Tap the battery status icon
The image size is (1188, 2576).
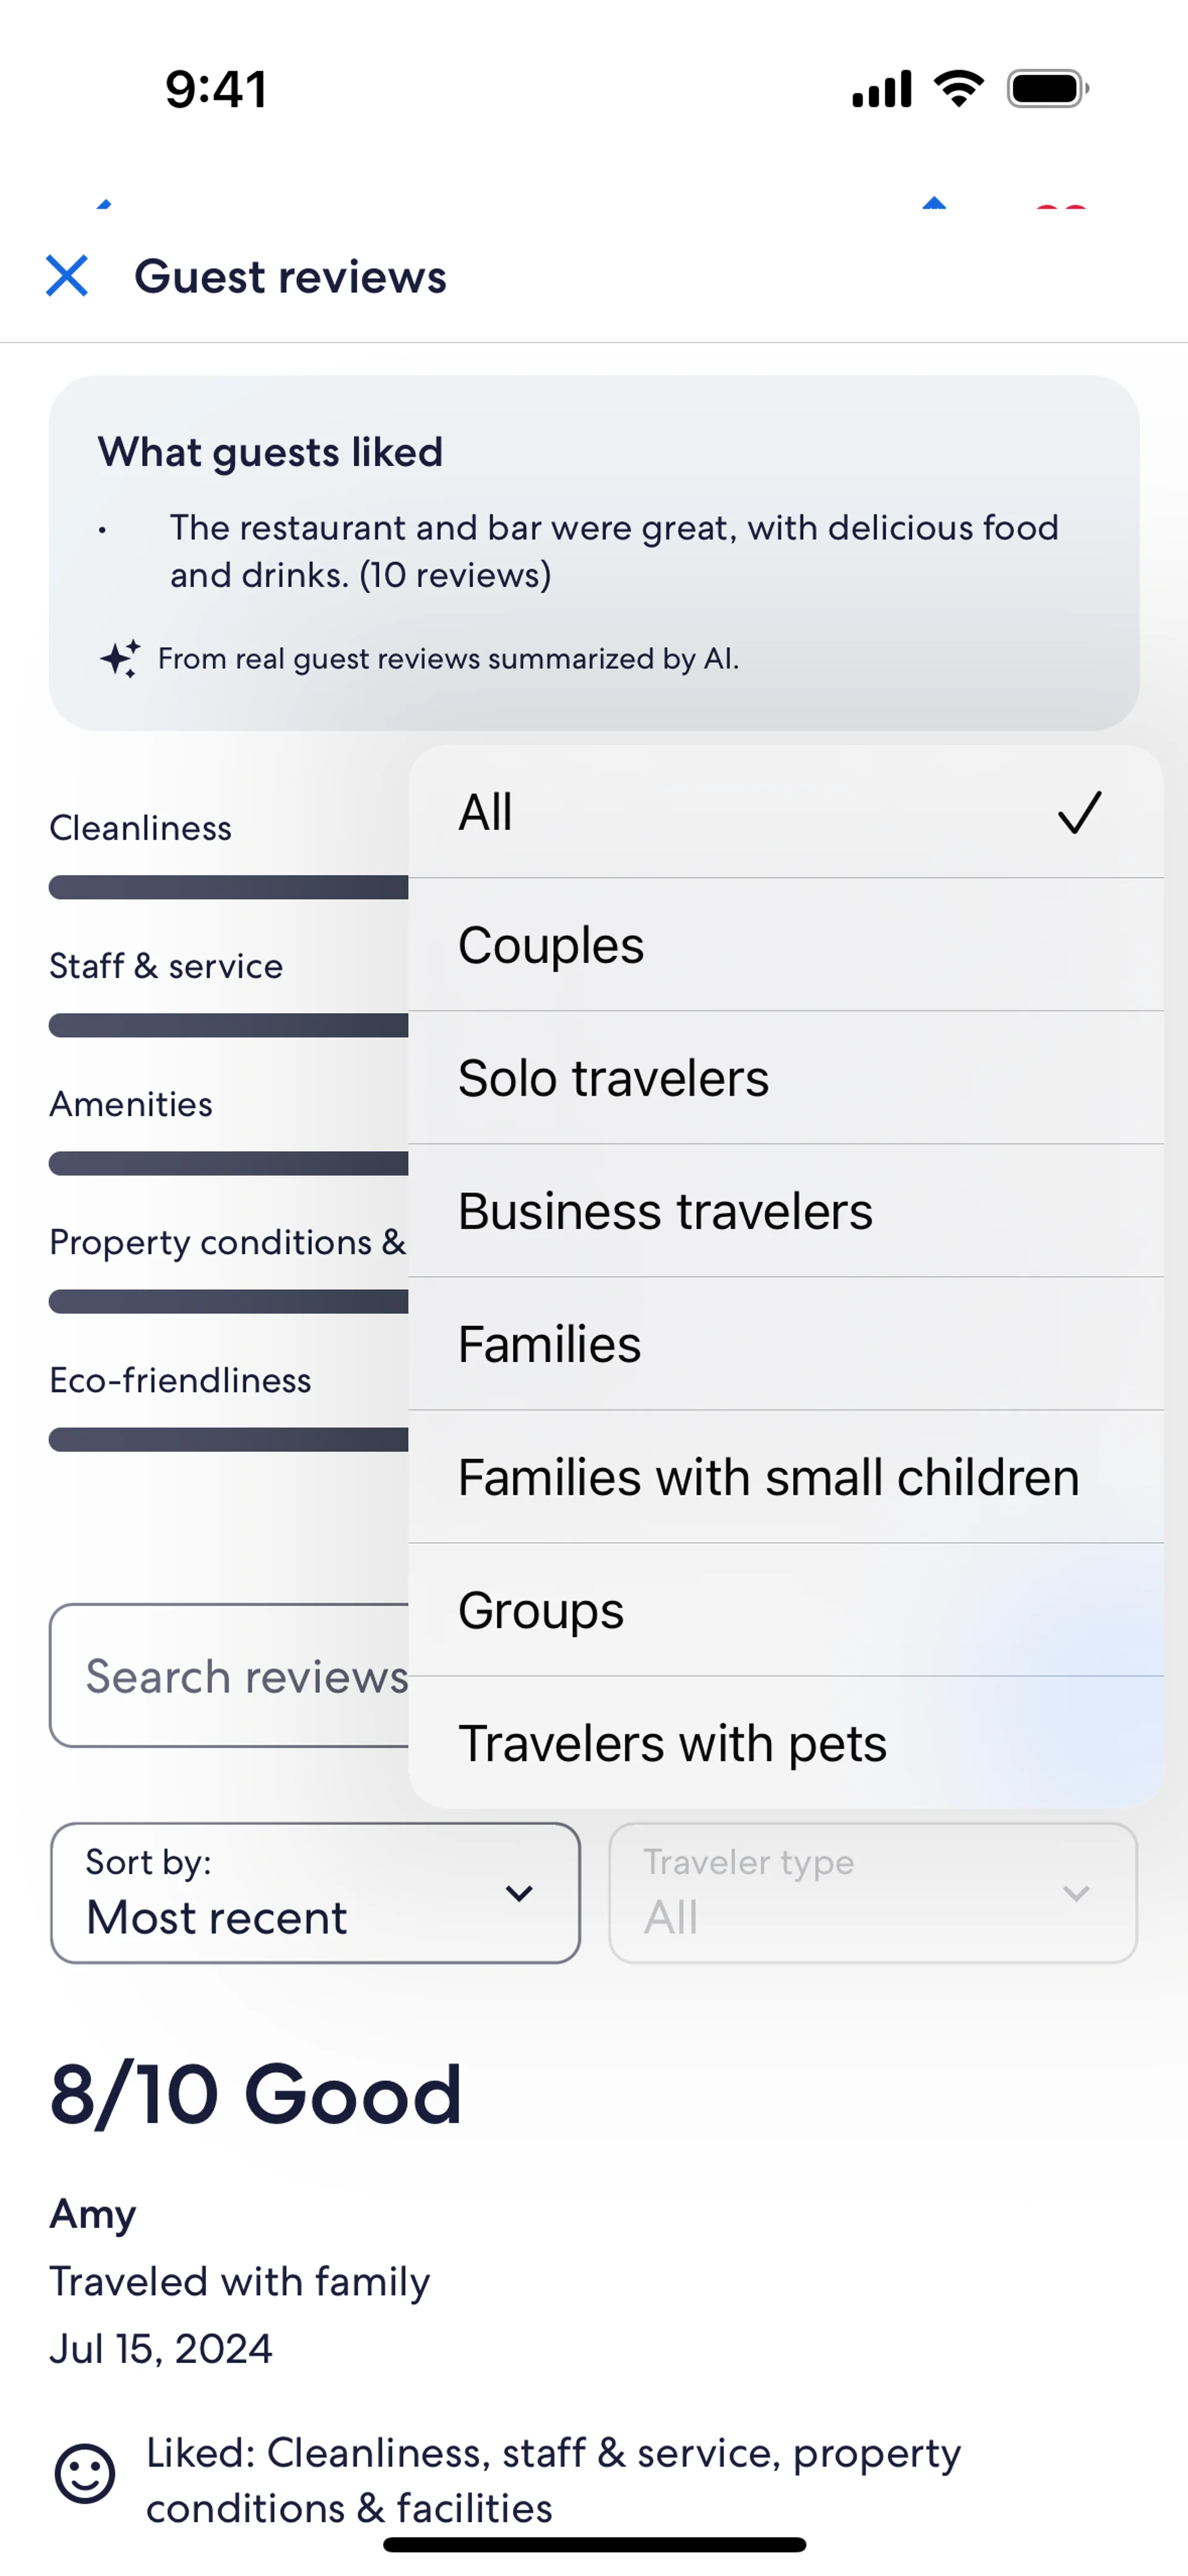1047,89
